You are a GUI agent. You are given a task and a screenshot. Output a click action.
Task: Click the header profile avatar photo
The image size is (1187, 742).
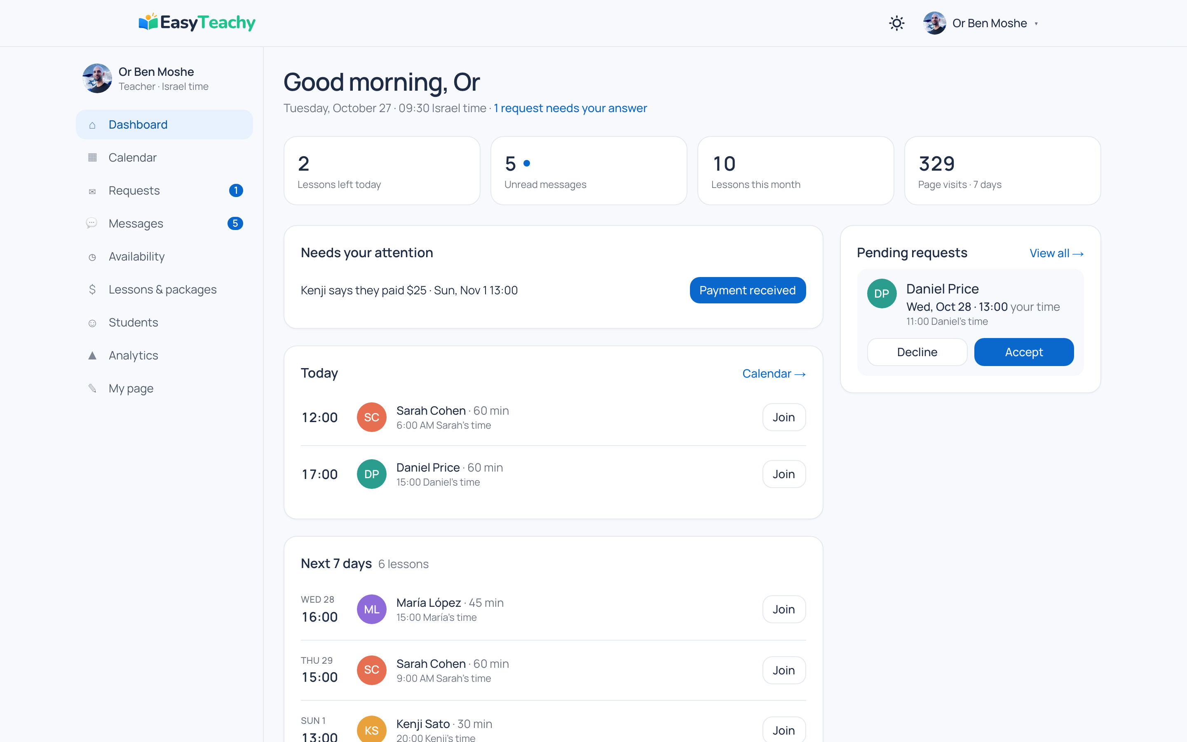[934, 23]
